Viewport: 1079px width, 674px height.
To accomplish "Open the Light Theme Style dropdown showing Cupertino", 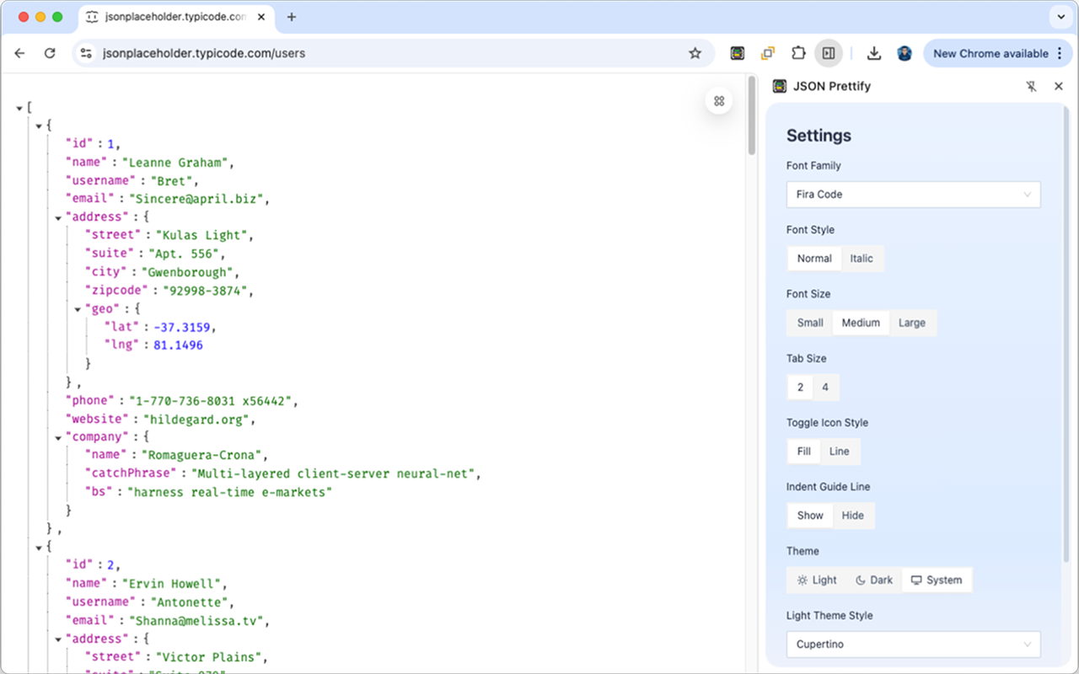I will (914, 645).
